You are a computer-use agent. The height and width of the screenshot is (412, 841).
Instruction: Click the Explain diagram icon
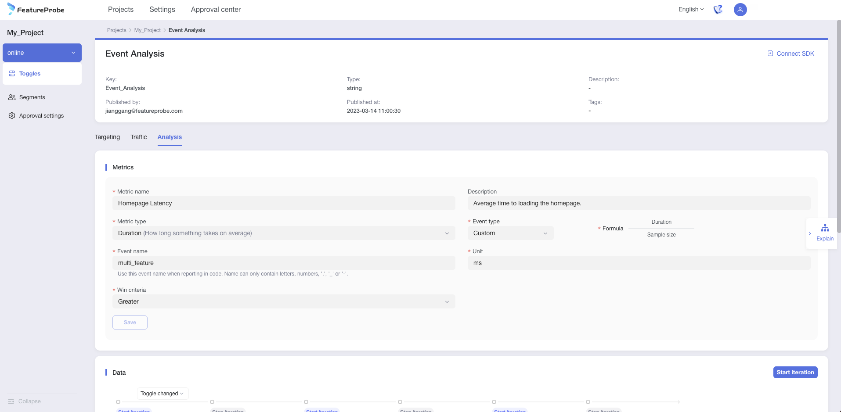pyautogui.click(x=825, y=228)
